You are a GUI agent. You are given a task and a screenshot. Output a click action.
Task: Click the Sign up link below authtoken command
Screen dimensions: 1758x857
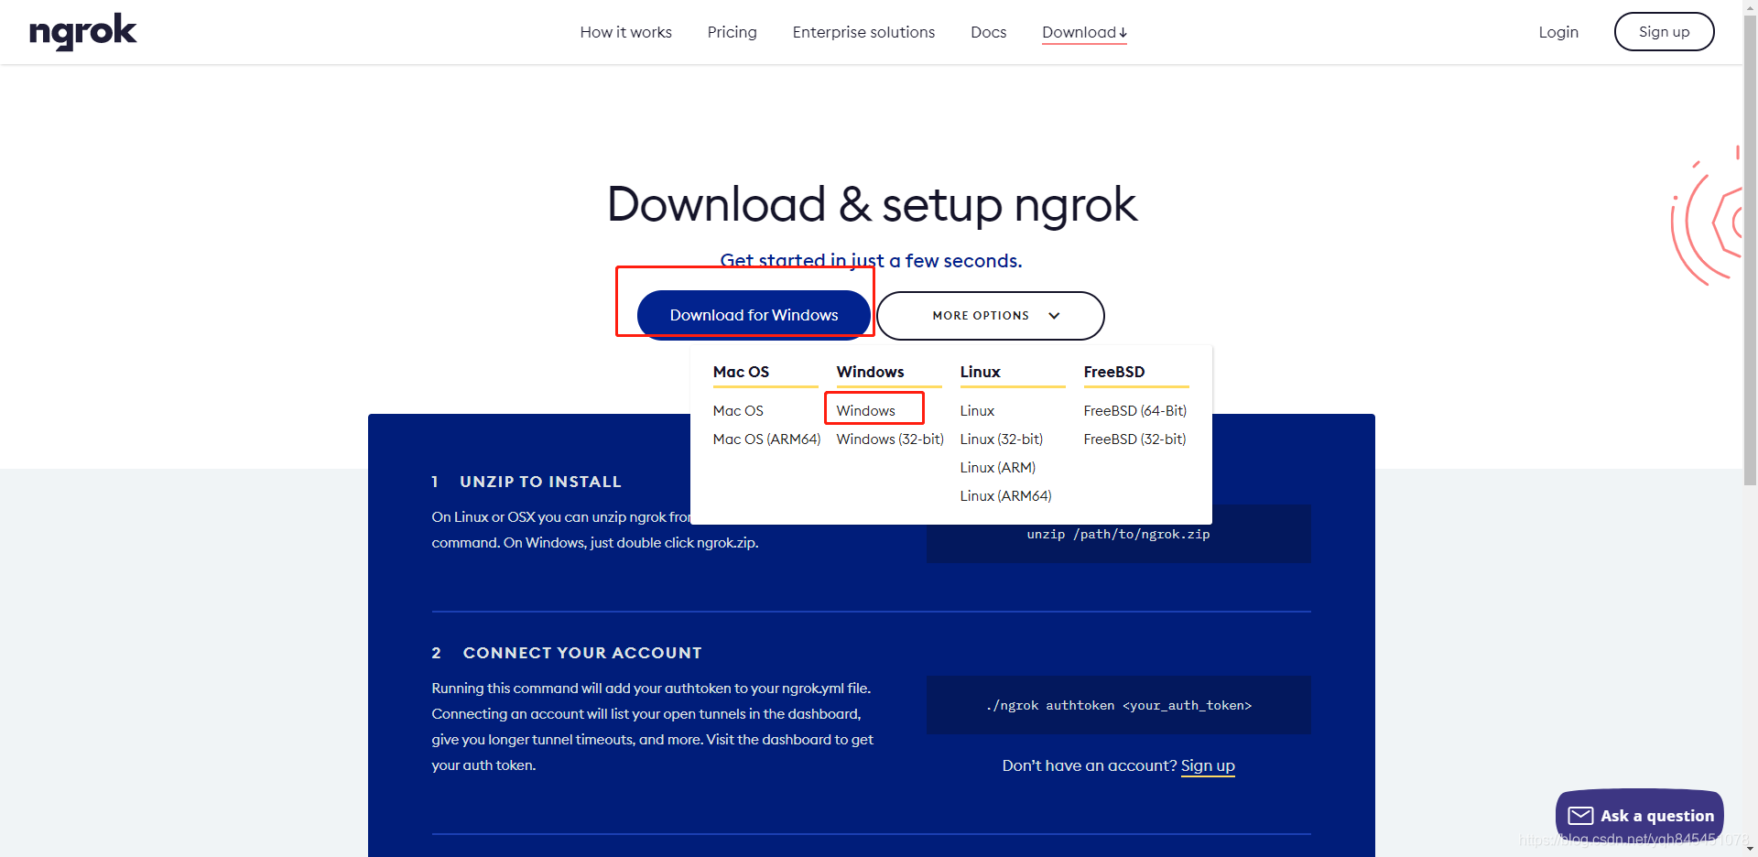[x=1208, y=765]
